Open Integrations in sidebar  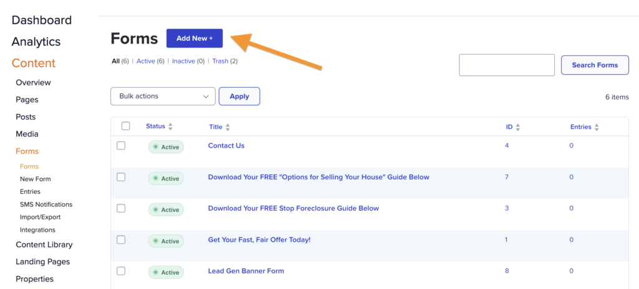[x=37, y=230]
